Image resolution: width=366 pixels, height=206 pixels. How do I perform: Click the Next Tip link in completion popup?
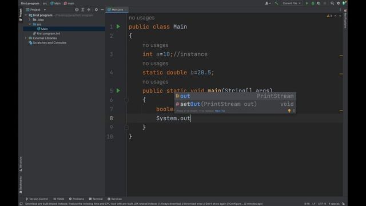[x=220, y=111]
